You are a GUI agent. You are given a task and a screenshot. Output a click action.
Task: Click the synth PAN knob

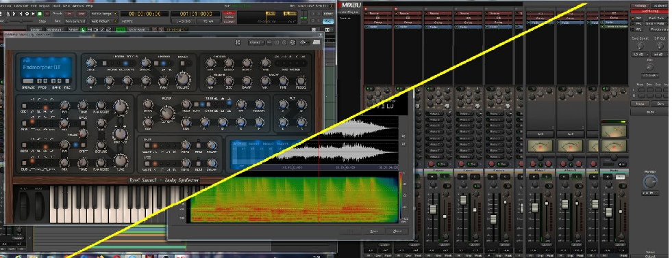[x=163, y=81]
